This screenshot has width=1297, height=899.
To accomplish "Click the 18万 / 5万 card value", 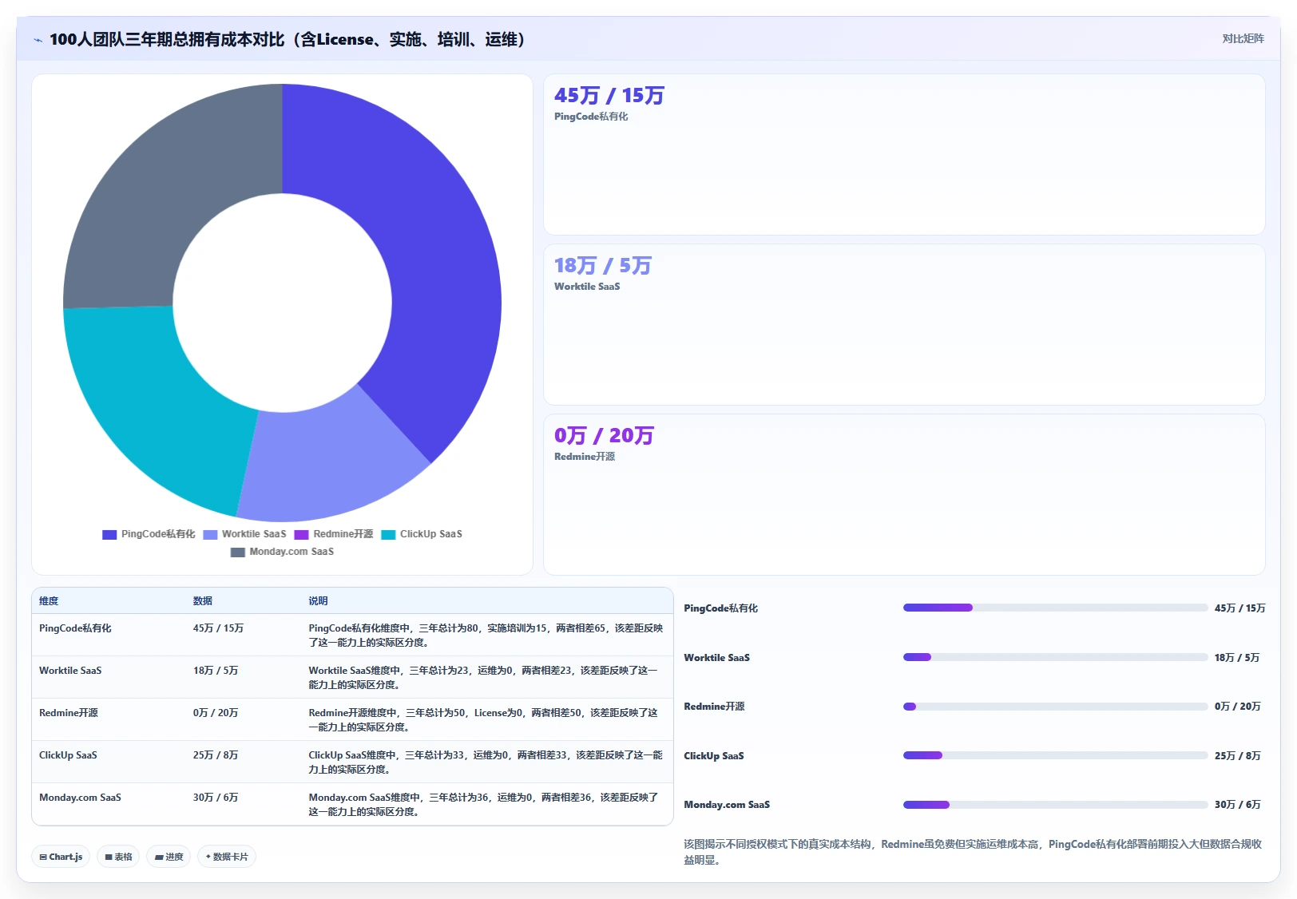I will pyautogui.click(x=603, y=266).
